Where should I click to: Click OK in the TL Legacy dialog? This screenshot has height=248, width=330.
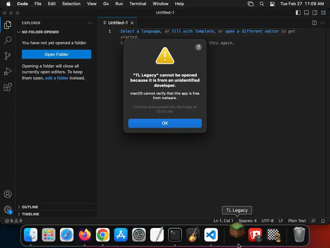(165, 123)
